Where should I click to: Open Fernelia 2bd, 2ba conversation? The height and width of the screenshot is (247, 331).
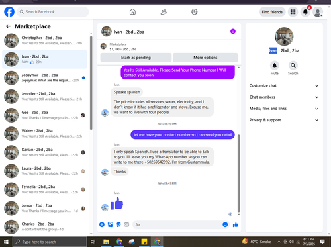(44, 189)
